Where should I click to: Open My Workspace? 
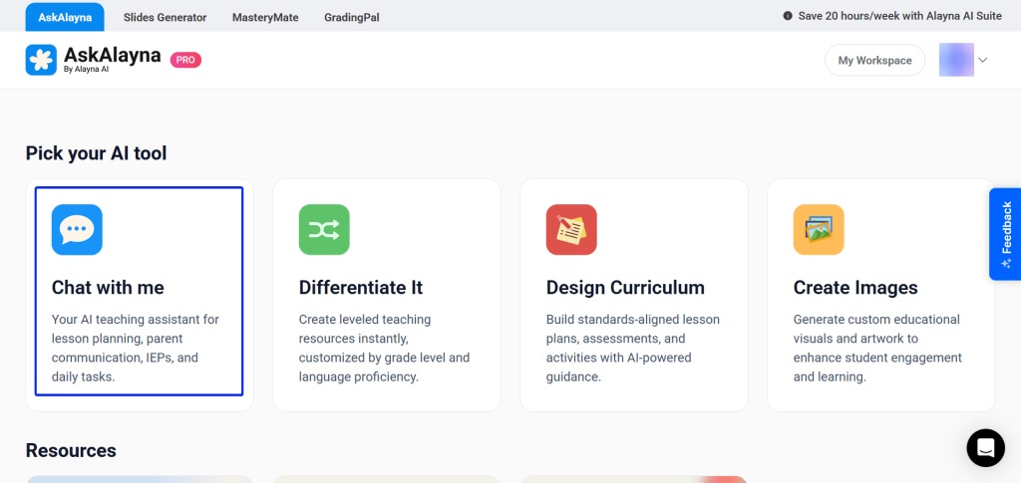point(874,60)
